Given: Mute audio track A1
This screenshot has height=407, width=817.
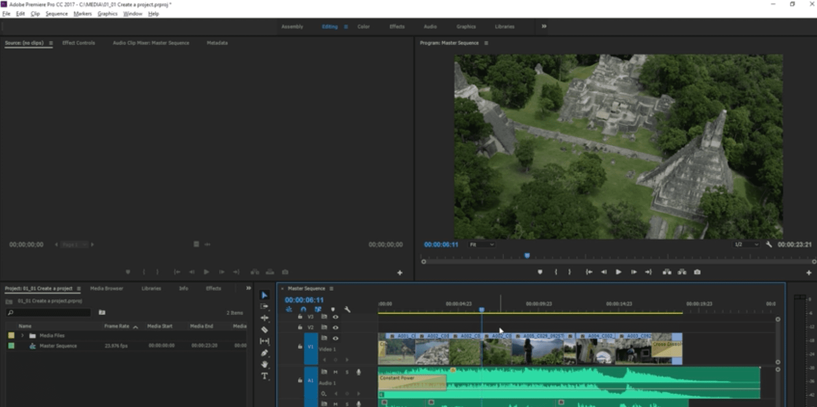Looking at the screenshot, I should tap(335, 372).
